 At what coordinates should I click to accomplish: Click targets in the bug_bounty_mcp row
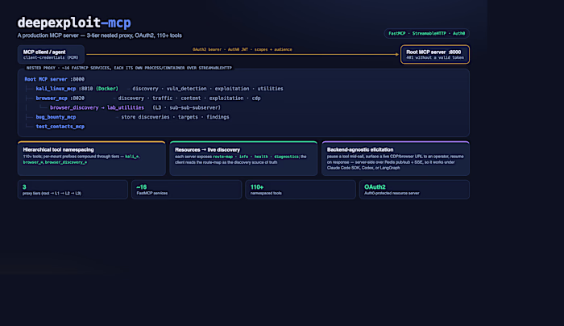point(188,117)
